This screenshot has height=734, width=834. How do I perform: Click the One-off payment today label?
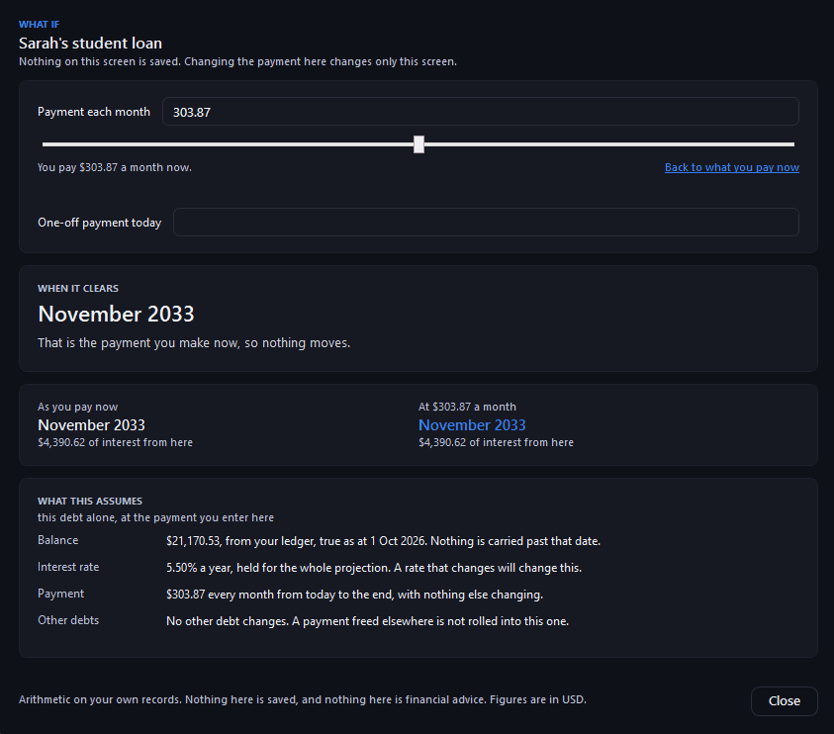pyautogui.click(x=100, y=223)
